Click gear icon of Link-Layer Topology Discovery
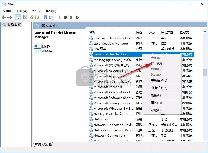The height and width of the screenshot is (153, 208). pyautogui.click(x=91, y=38)
